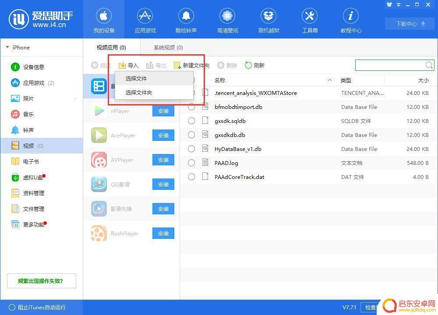Screen dimensions: 438x315
Task: Select the PAAD.log radio button
Action: [191, 163]
